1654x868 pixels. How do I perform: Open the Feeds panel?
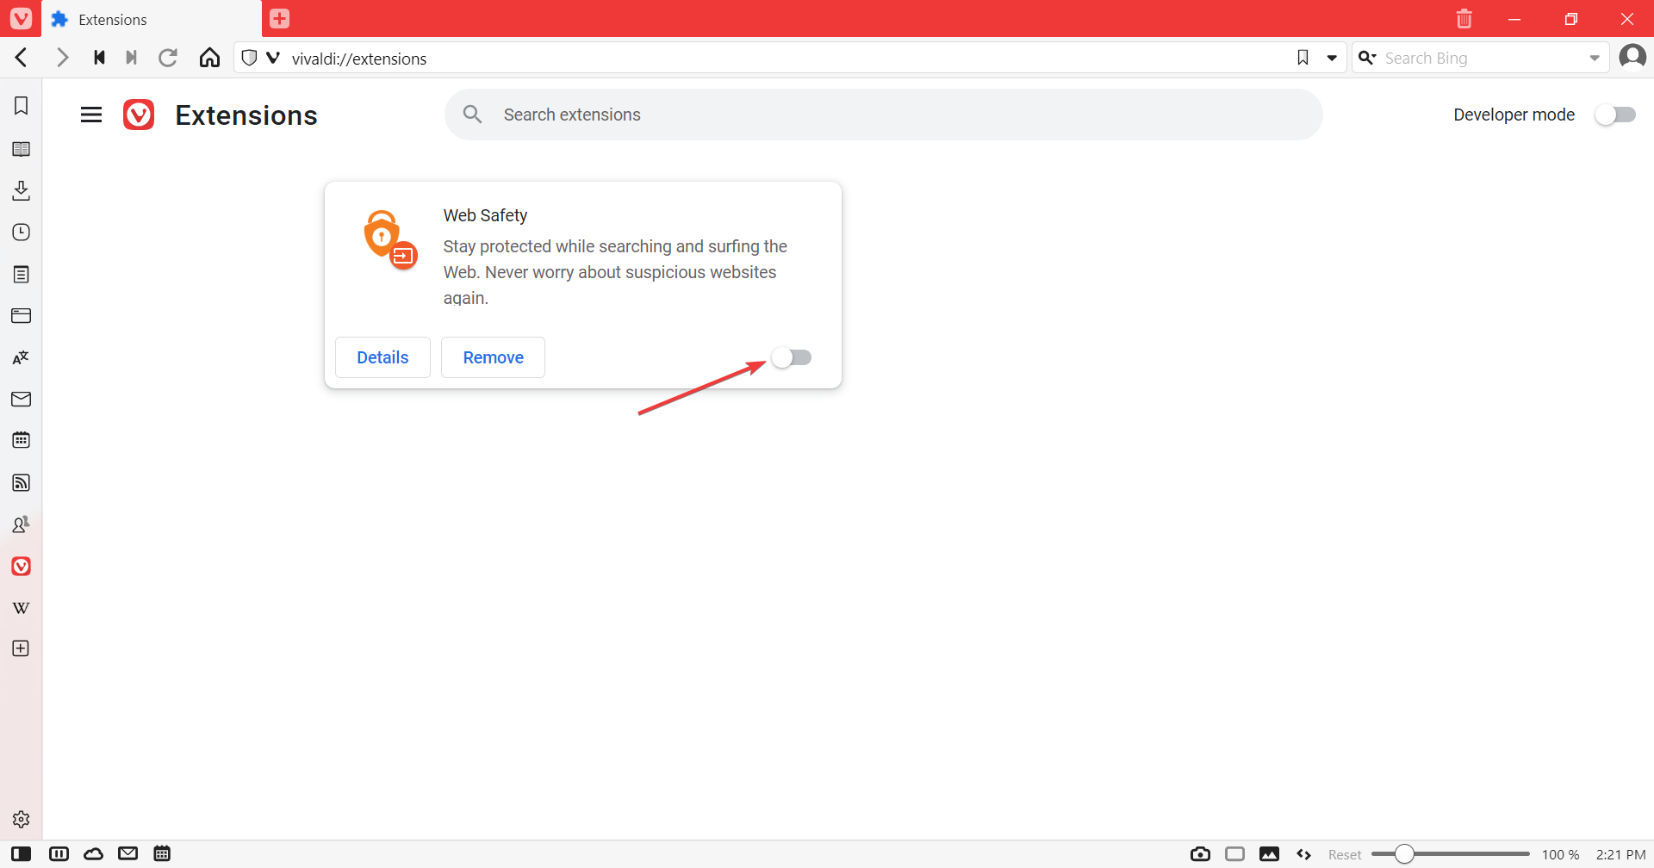pyautogui.click(x=22, y=482)
